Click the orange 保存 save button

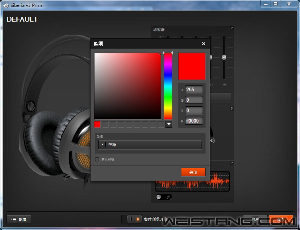281,219
